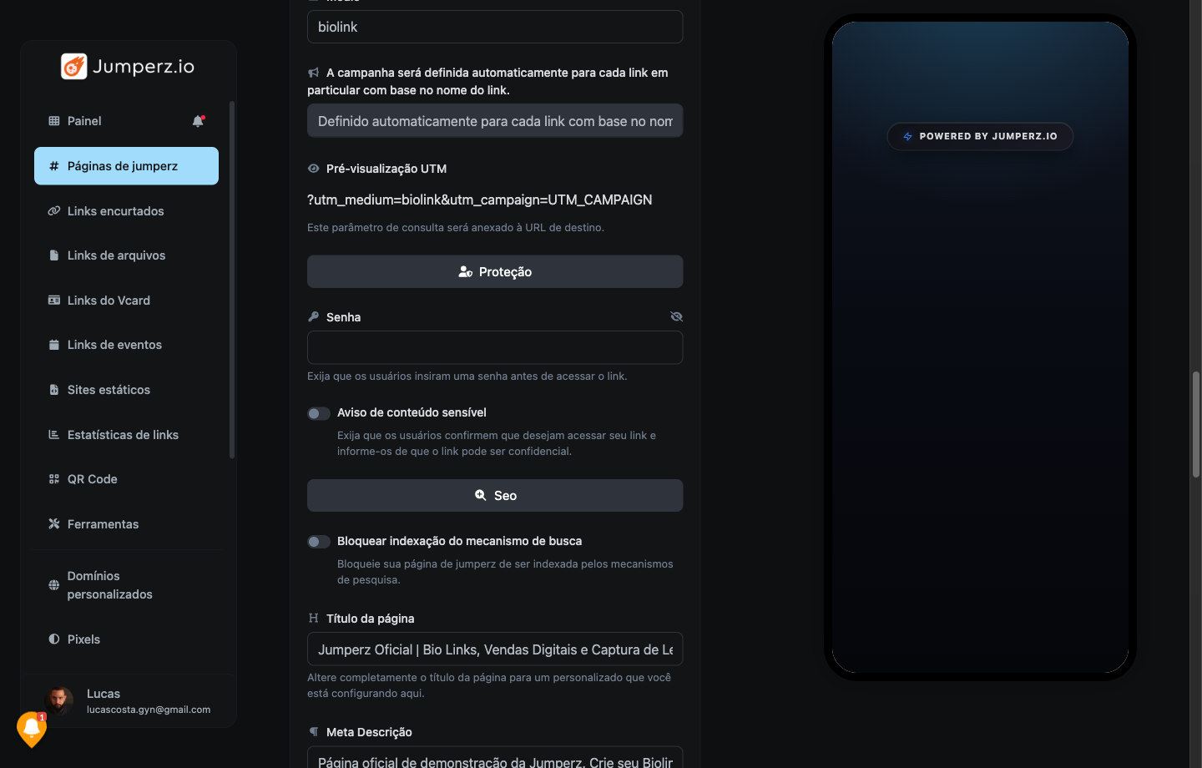Click the Jumperz.io logo icon
This screenshot has height=768, width=1202.
point(74,66)
